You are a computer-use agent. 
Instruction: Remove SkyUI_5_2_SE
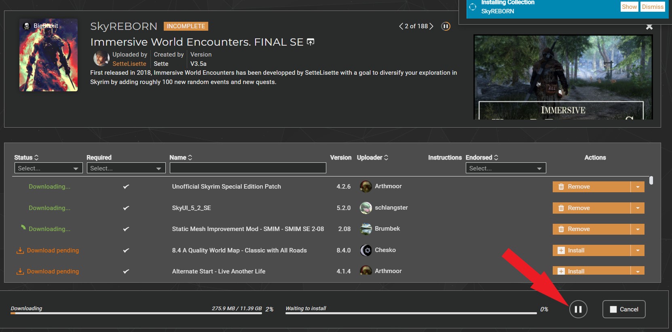click(x=592, y=208)
